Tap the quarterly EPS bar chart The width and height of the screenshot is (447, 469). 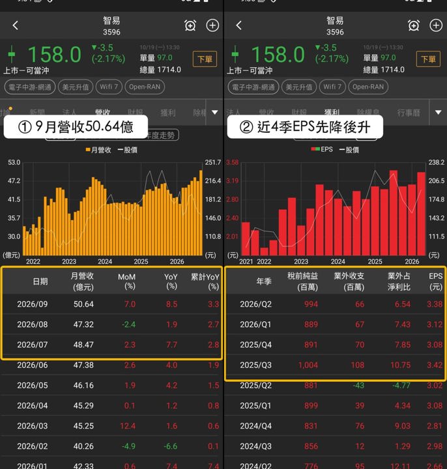[333, 209]
